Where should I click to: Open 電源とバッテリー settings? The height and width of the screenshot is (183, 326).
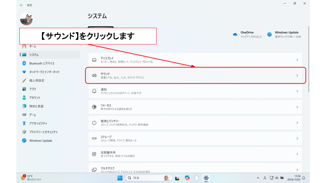click(x=195, y=123)
